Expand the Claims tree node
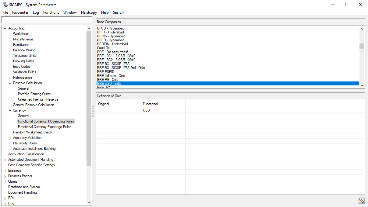 click(5, 181)
